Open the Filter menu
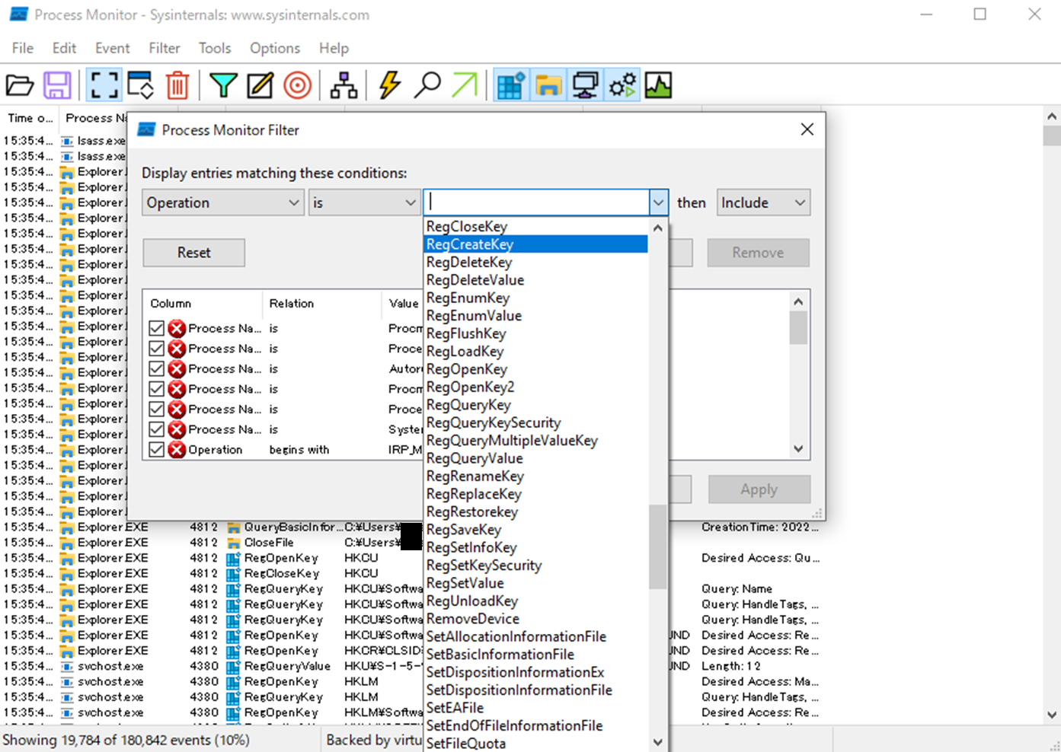 pyautogui.click(x=164, y=48)
